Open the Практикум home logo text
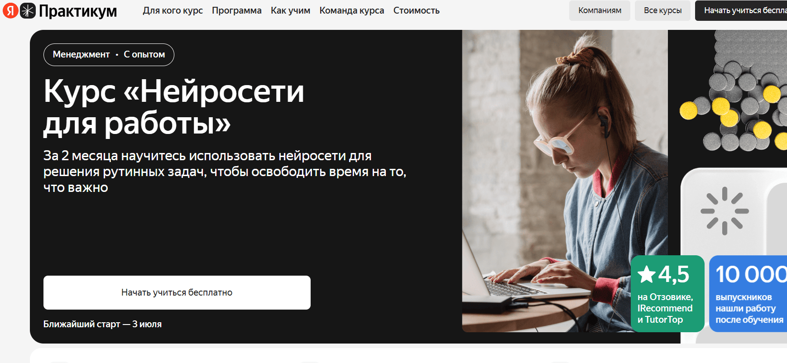Viewport: 787px width, 363px height. pyautogui.click(x=78, y=11)
